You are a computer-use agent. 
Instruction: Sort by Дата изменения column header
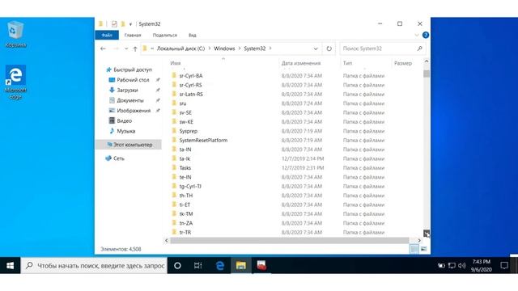click(x=301, y=63)
